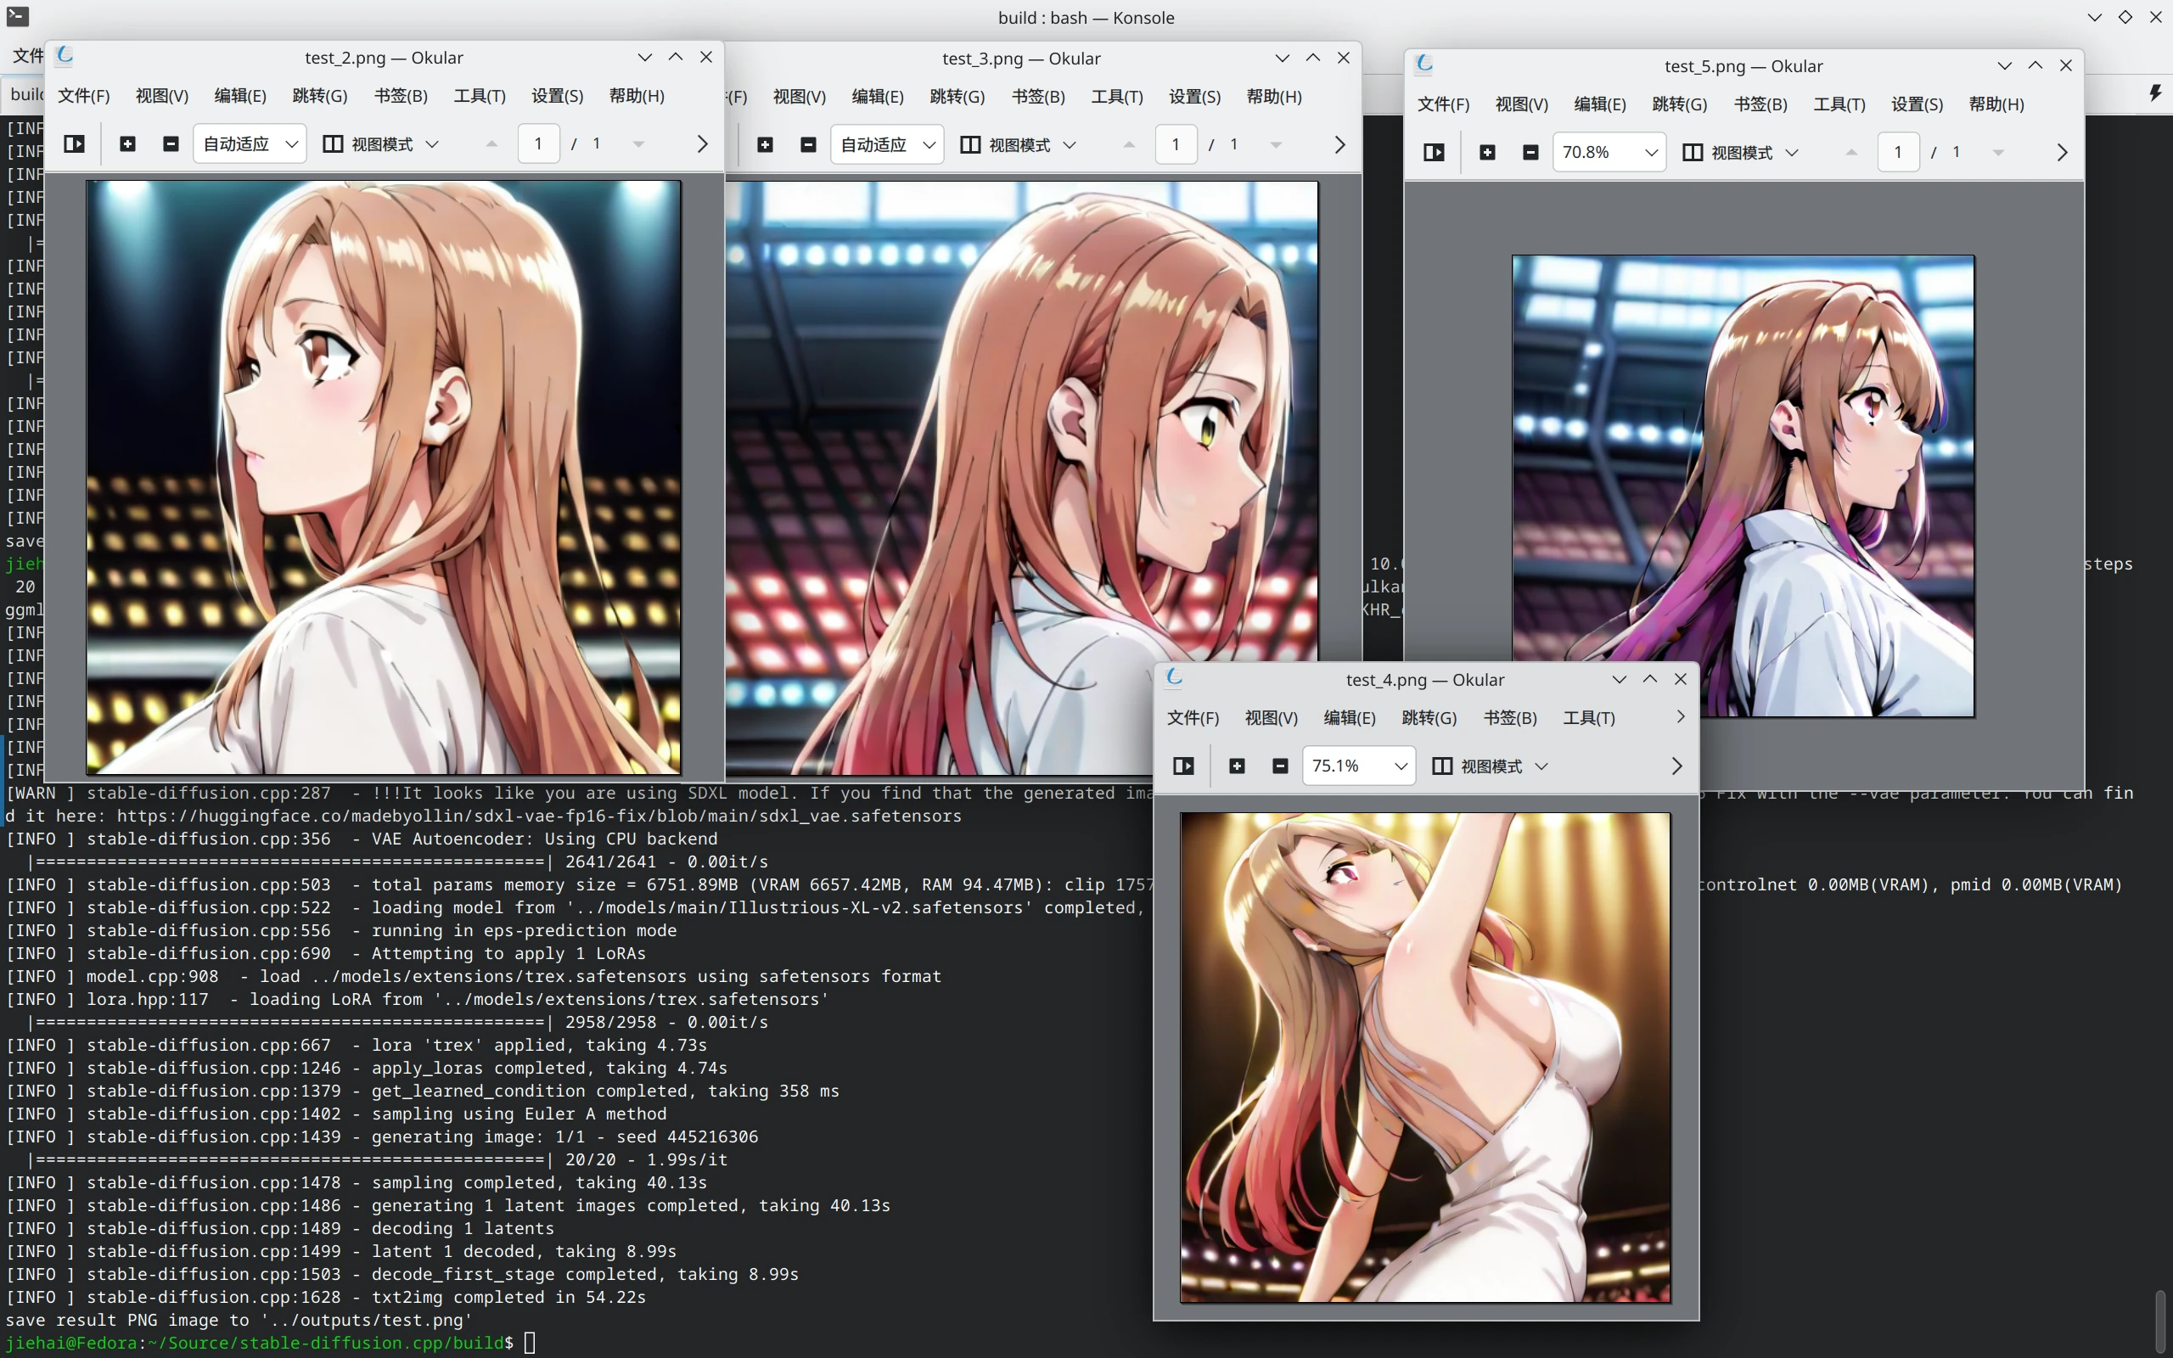Click page number field in test_5.png toolbar

[1897, 153]
